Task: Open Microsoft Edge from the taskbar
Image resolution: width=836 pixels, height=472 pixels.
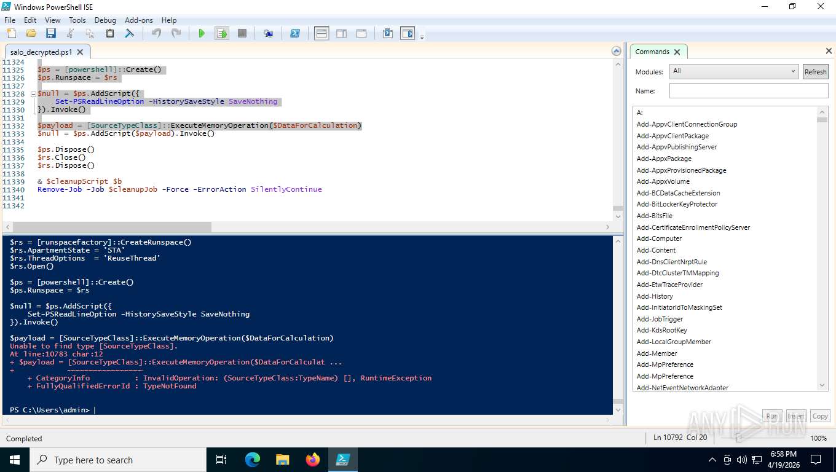Action: (x=253, y=460)
